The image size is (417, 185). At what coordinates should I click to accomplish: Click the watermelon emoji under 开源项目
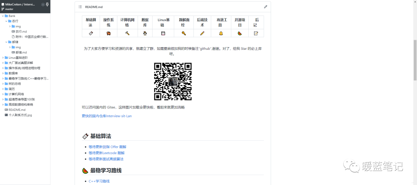pos(240,33)
